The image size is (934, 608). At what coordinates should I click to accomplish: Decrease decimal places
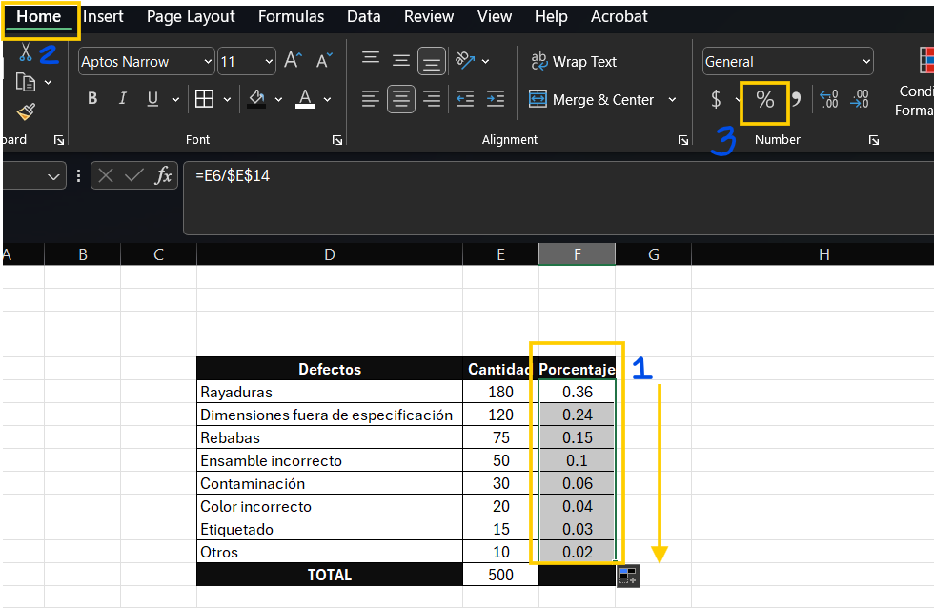pyautogui.click(x=860, y=99)
